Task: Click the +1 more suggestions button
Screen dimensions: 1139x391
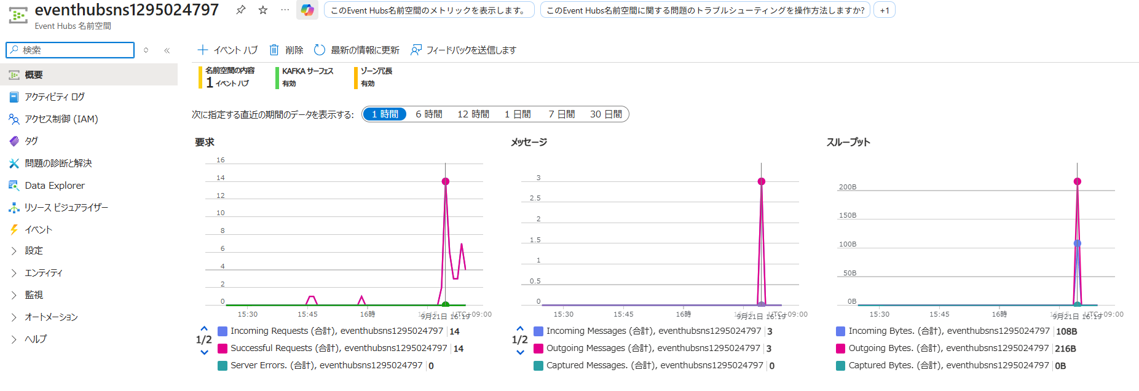Action: [885, 10]
